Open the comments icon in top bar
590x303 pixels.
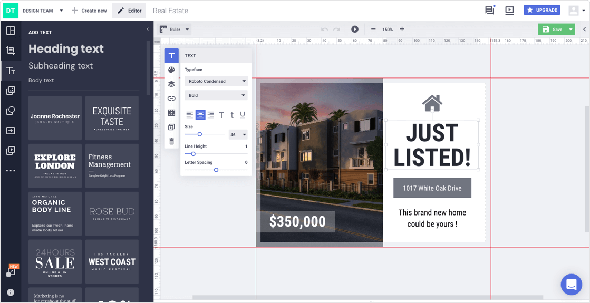[x=490, y=10]
